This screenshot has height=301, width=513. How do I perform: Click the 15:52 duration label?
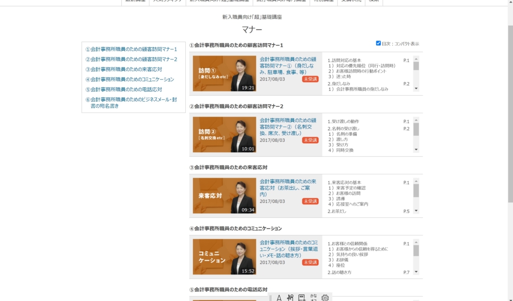point(248,271)
